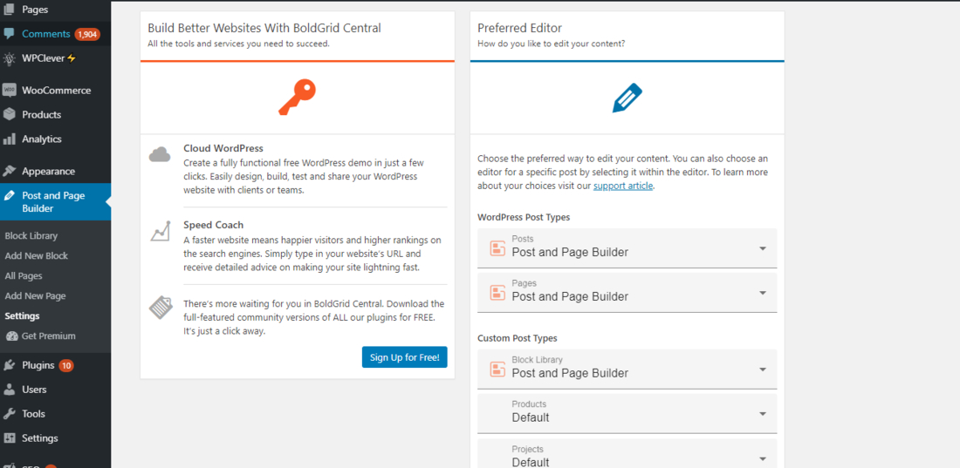This screenshot has width=960, height=468.
Task: Click the WPClever lightbulb icon
Action: click(x=10, y=58)
